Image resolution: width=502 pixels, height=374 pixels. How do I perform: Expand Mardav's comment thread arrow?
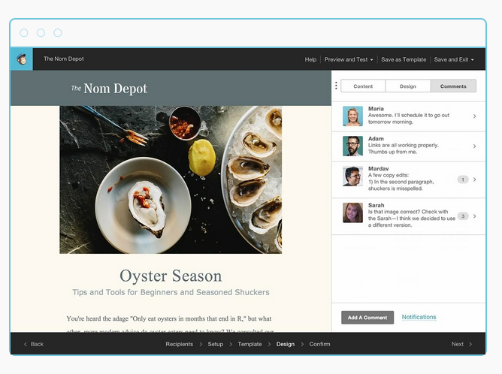coord(474,179)
